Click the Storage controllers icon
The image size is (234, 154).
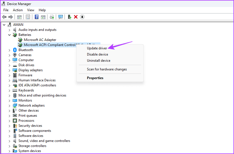[x=15, y=146]
